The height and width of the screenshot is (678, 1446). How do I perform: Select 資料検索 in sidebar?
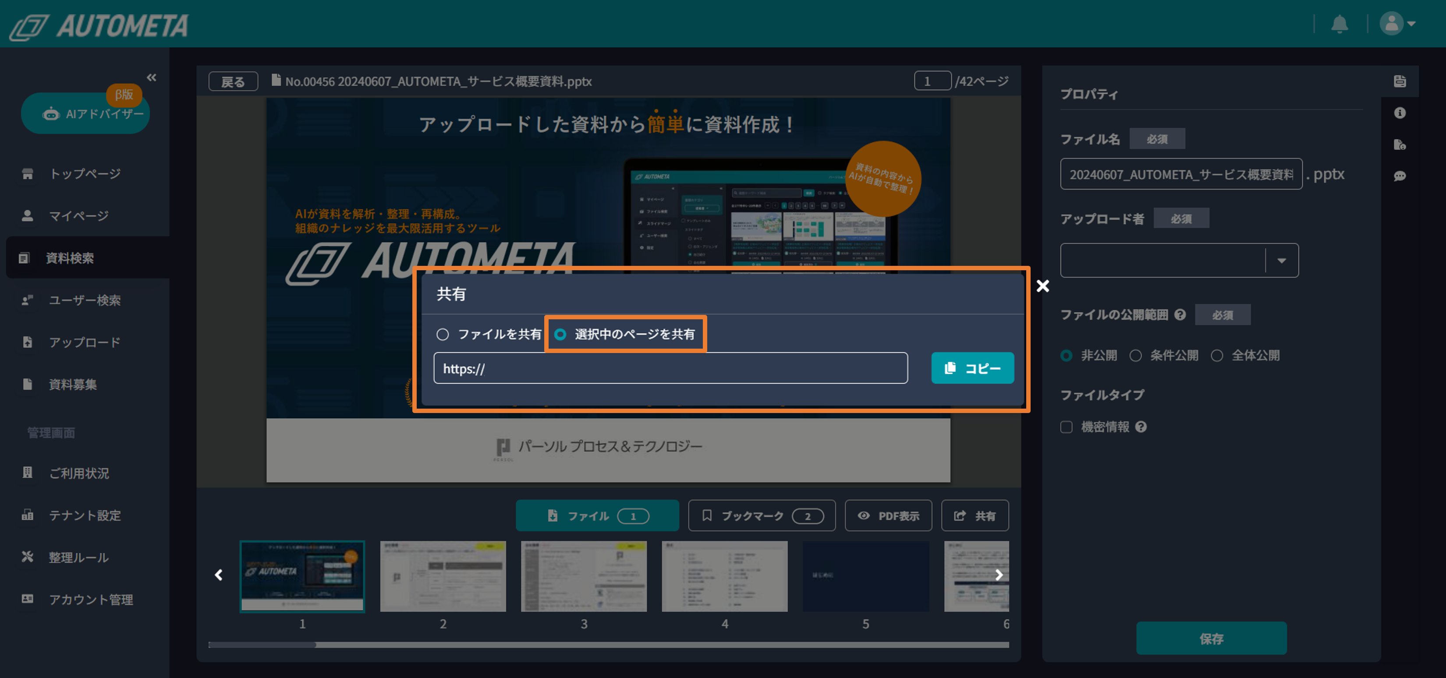click(x=88, y=258)
